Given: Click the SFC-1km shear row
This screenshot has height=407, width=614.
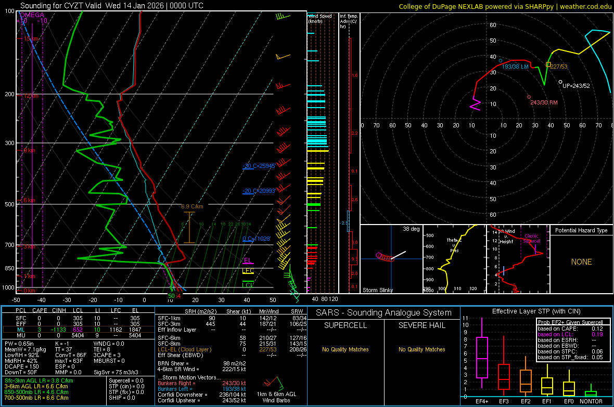Looking at the screenshot, I should click(x=232, y=318).
